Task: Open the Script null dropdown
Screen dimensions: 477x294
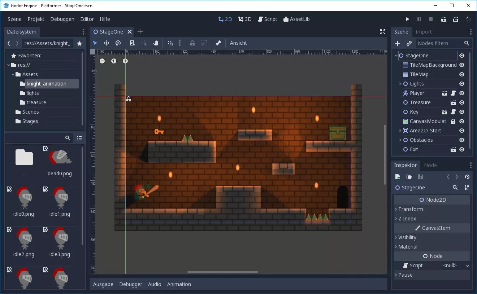Action: (x=456, y=266)
